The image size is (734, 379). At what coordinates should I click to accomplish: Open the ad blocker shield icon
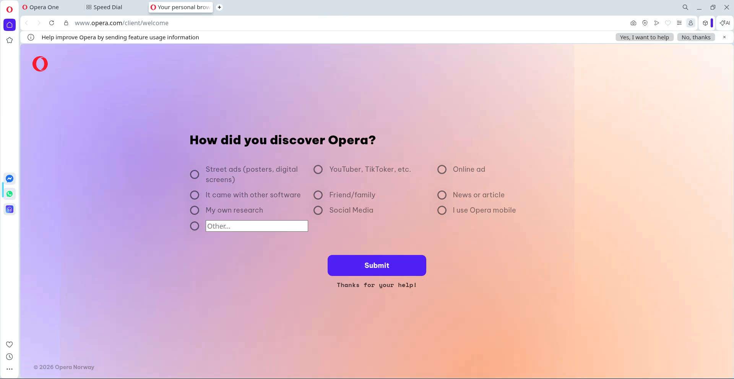(645, 23)
